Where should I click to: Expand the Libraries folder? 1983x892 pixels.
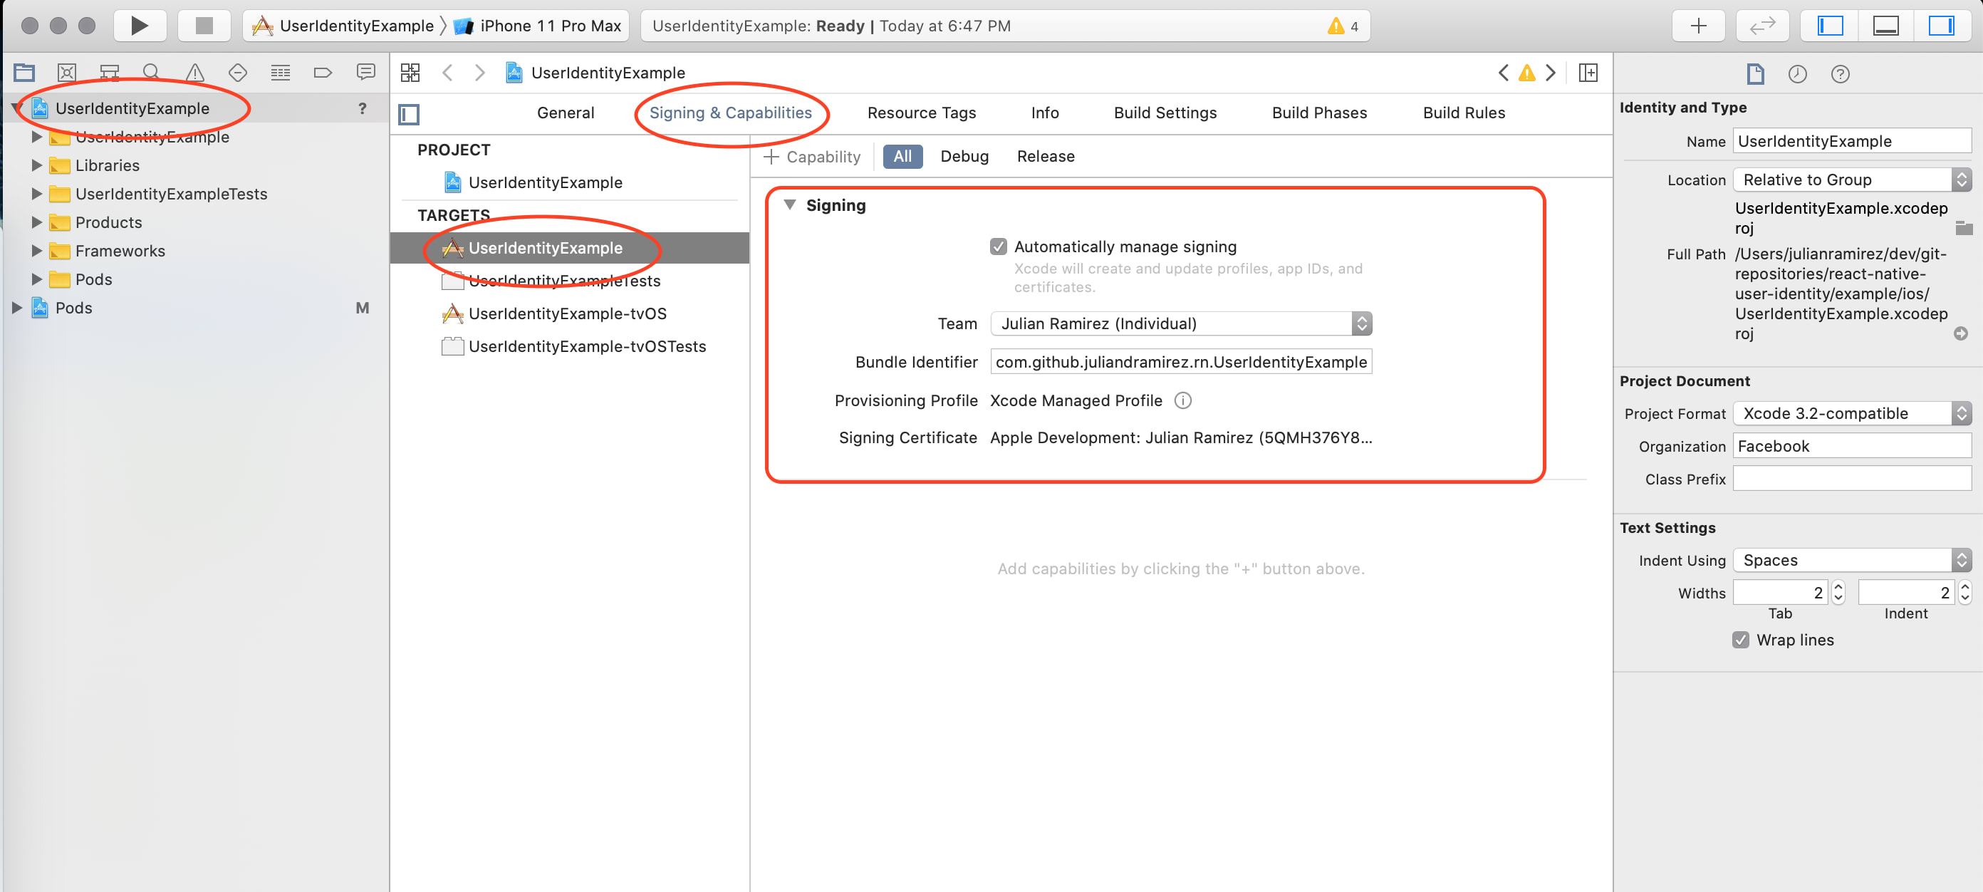[36, 165]
